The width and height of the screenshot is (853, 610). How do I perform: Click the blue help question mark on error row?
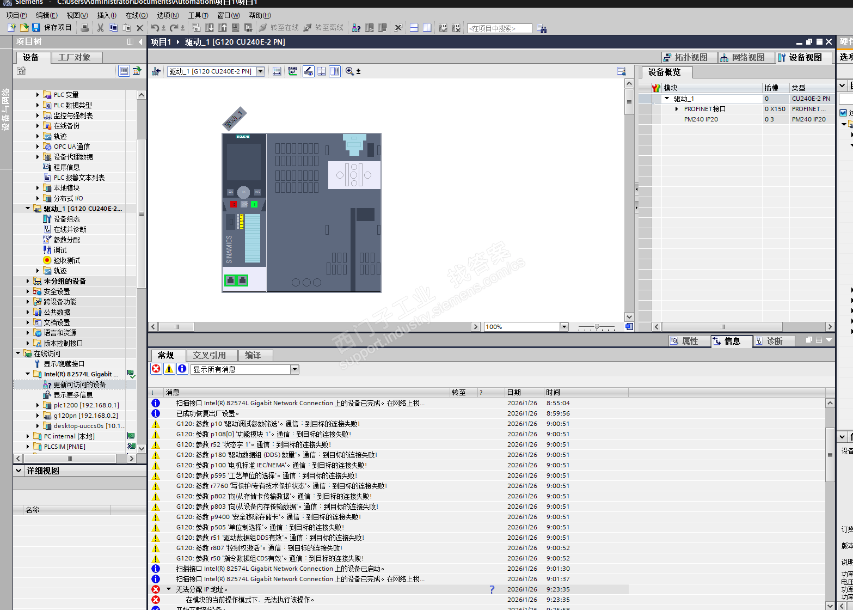click(492, 589)
